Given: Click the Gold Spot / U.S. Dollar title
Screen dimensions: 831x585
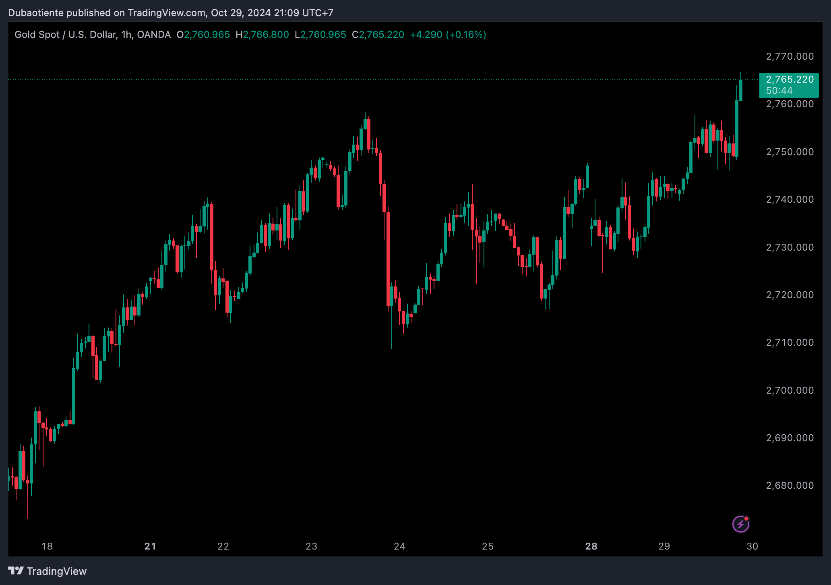Looking at the screenshot, I should (x=92, y=35).
